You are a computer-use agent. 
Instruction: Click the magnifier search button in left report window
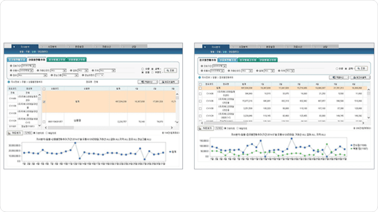tap(171, 71)
